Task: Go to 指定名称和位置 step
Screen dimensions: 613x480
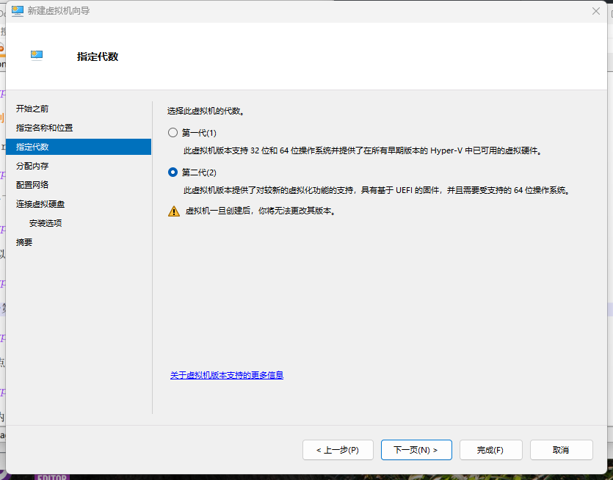Action: pos(44,128)
